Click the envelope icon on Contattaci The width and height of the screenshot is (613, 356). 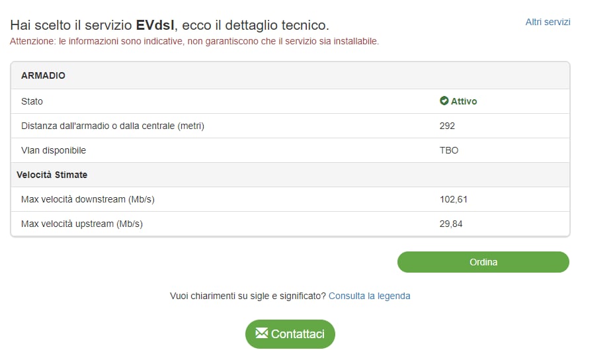pos(262,334)
